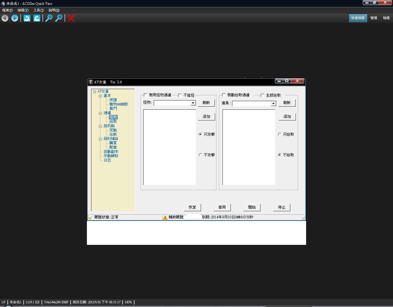Screen dimensions: 393x307
Task: Click 添加 beside the item list
Action: 287,117
